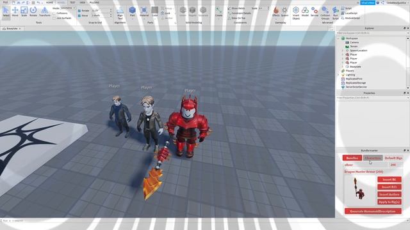Insert a new Script
Viewport: 410px width, 230px height.
347,8
